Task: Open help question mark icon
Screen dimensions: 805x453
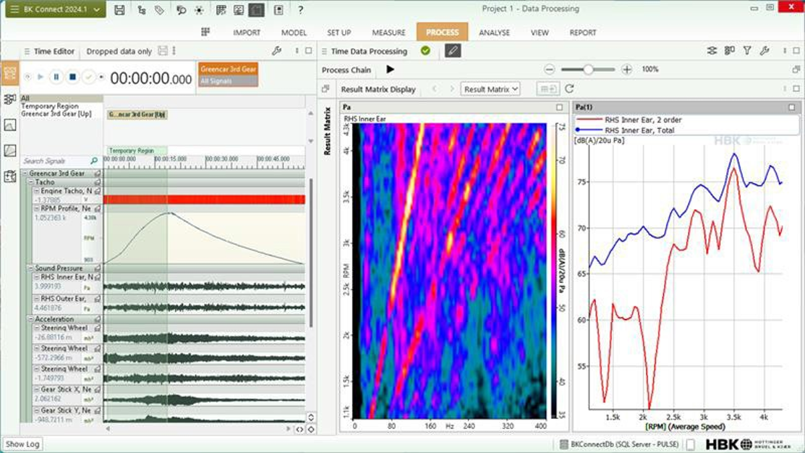Action: click(x=300, y=9)
